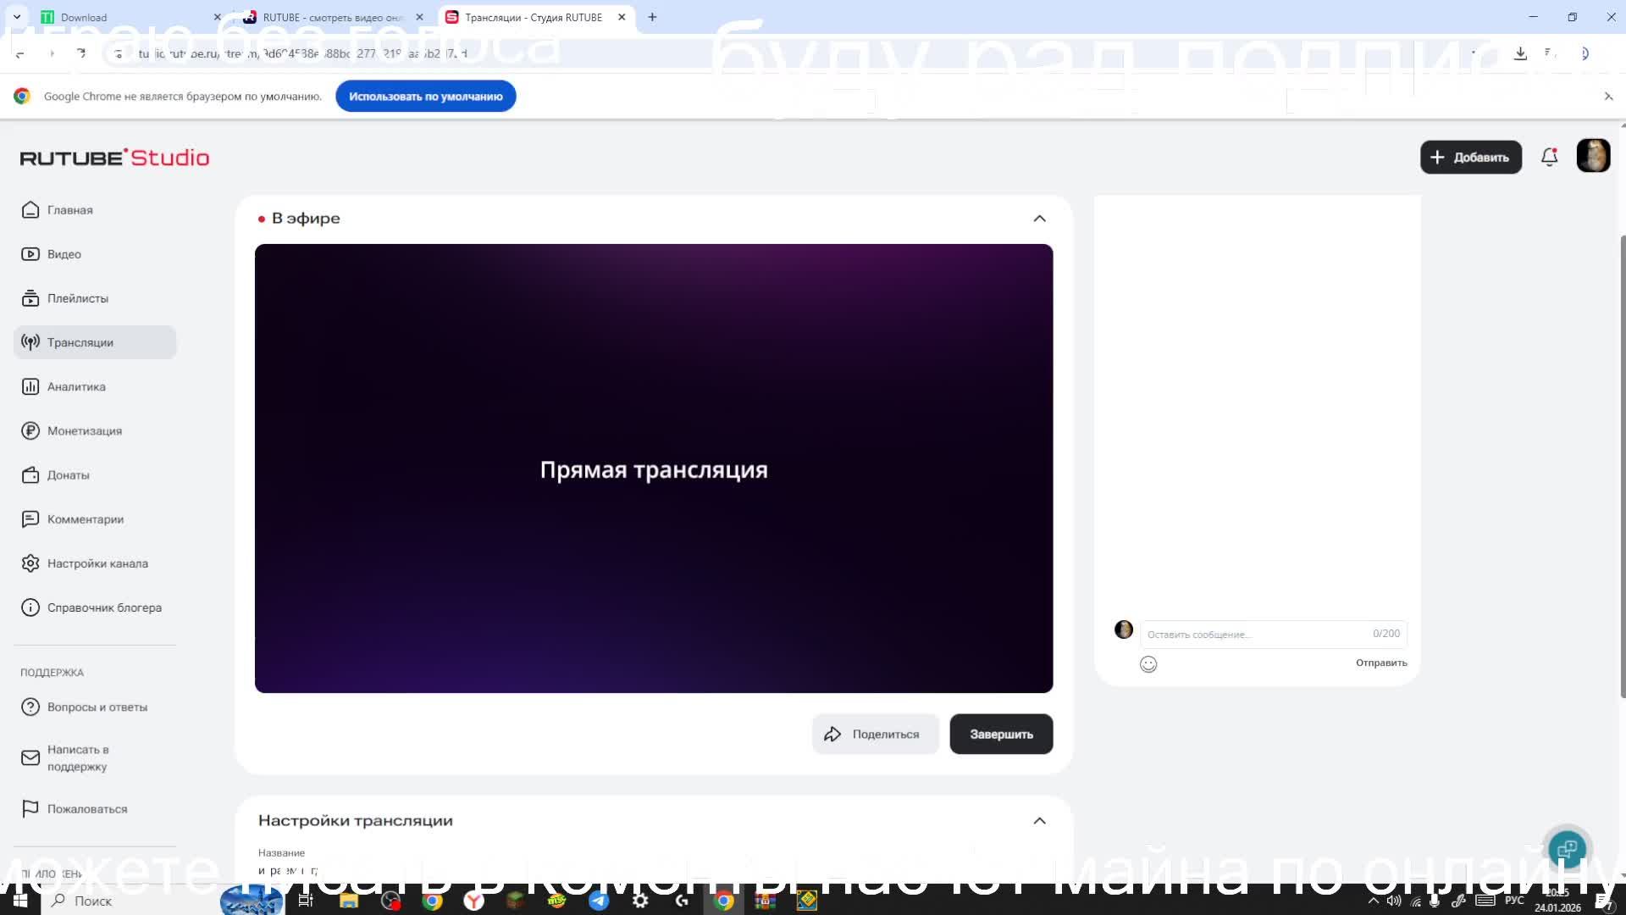
Task: Click the page vertical scrollbar
Action: tap(1622, 466)
